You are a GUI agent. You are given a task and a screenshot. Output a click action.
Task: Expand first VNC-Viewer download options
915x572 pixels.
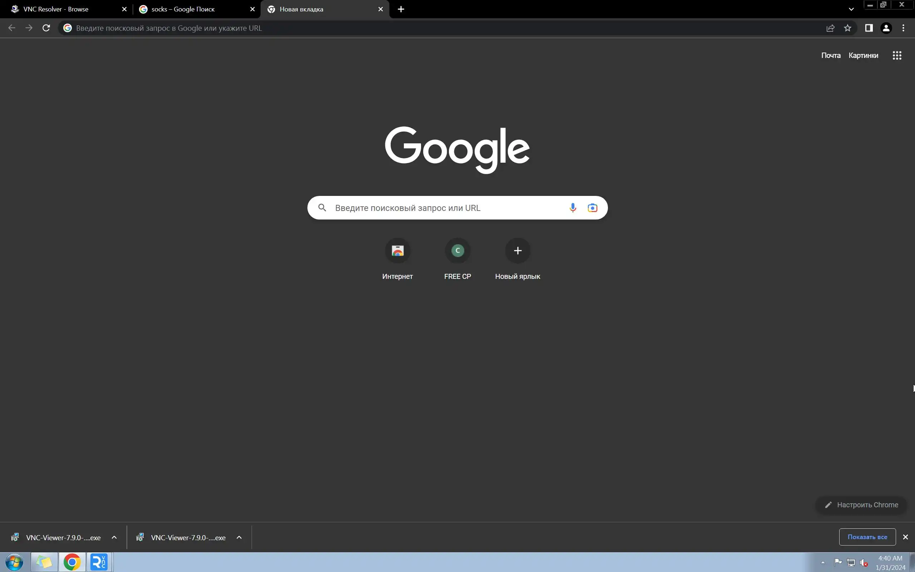114,537
